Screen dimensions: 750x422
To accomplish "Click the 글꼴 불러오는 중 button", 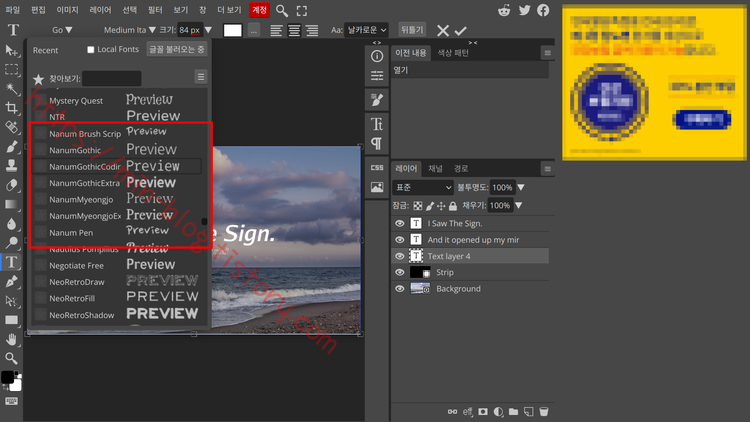I will click(x=177, y=49).
